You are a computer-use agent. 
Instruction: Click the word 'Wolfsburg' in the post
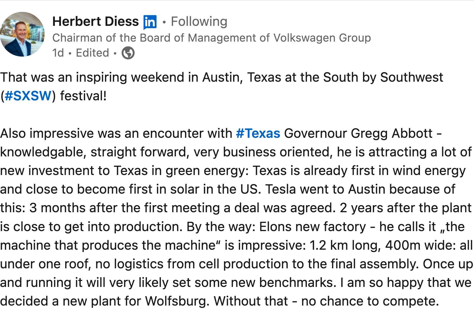click(x=177, y=301)
